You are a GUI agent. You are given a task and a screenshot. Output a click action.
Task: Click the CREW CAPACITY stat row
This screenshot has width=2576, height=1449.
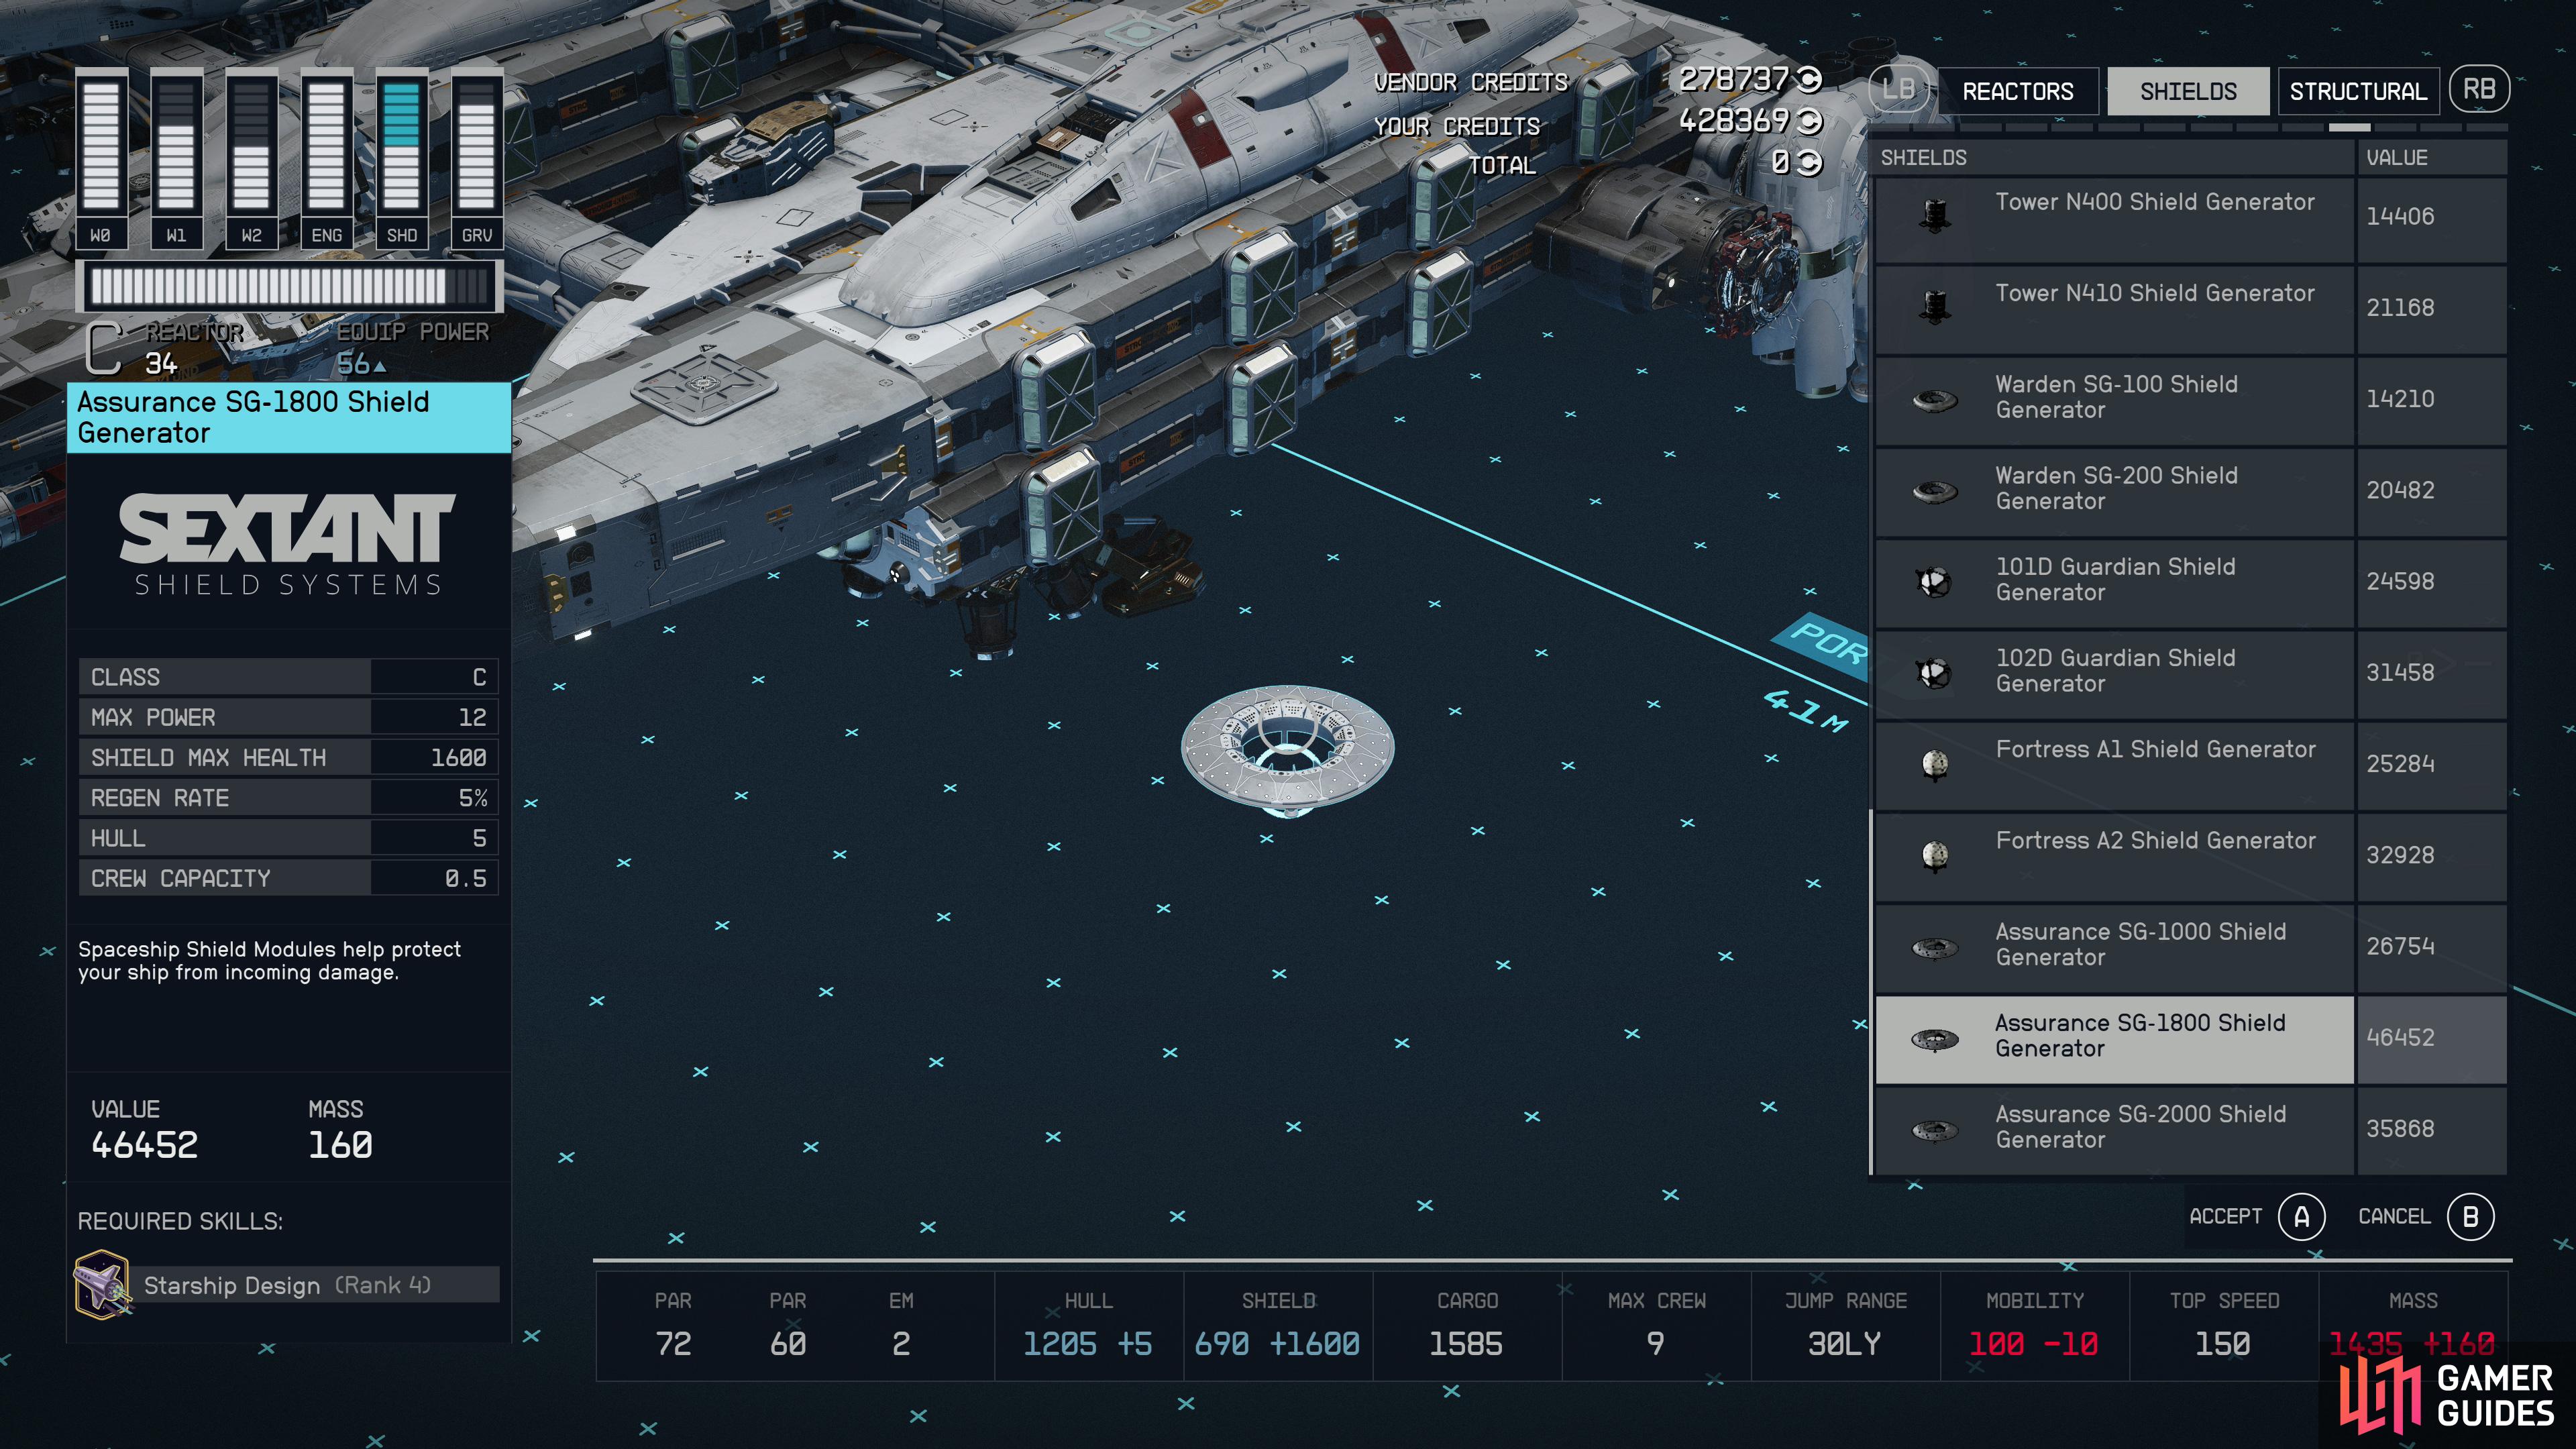(288, 879)
